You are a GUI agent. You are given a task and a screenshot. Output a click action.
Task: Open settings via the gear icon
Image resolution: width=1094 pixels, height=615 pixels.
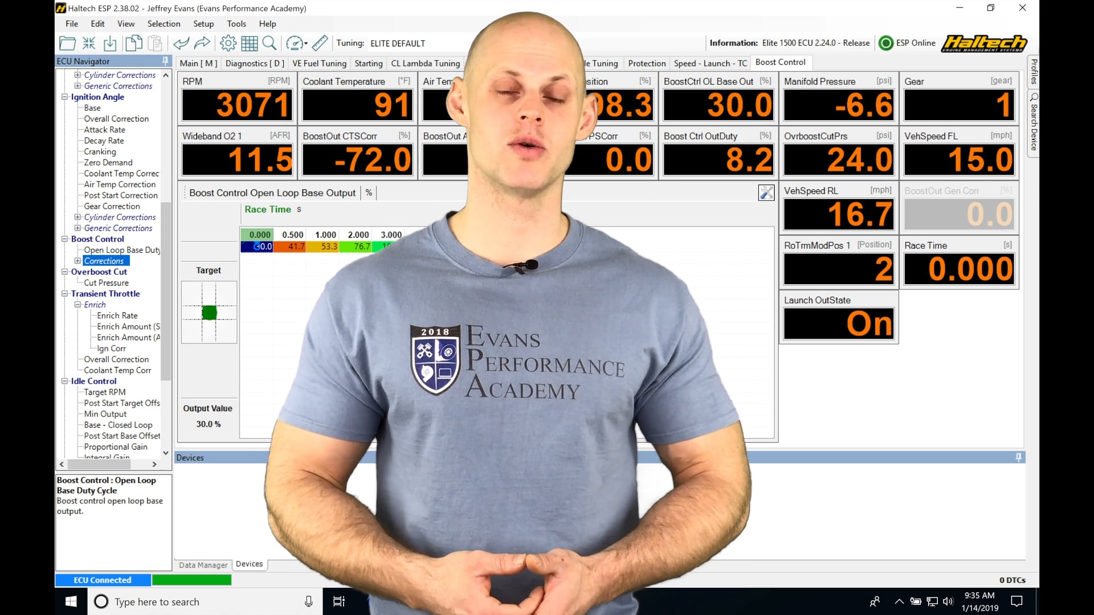tap(228, 43)
